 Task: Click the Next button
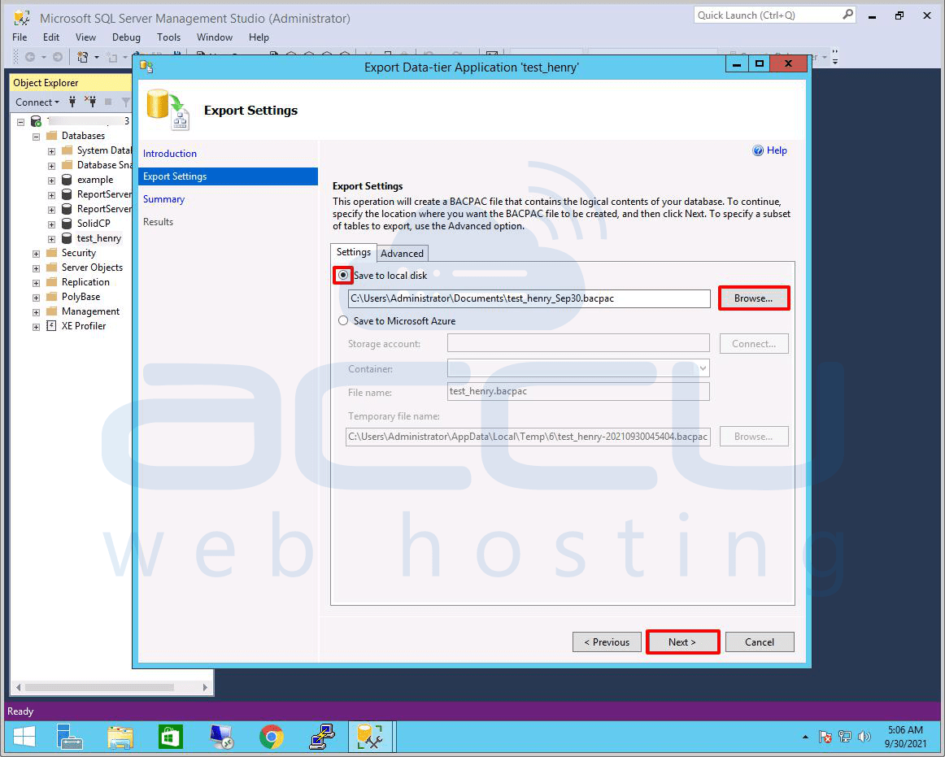pos(682,642)
